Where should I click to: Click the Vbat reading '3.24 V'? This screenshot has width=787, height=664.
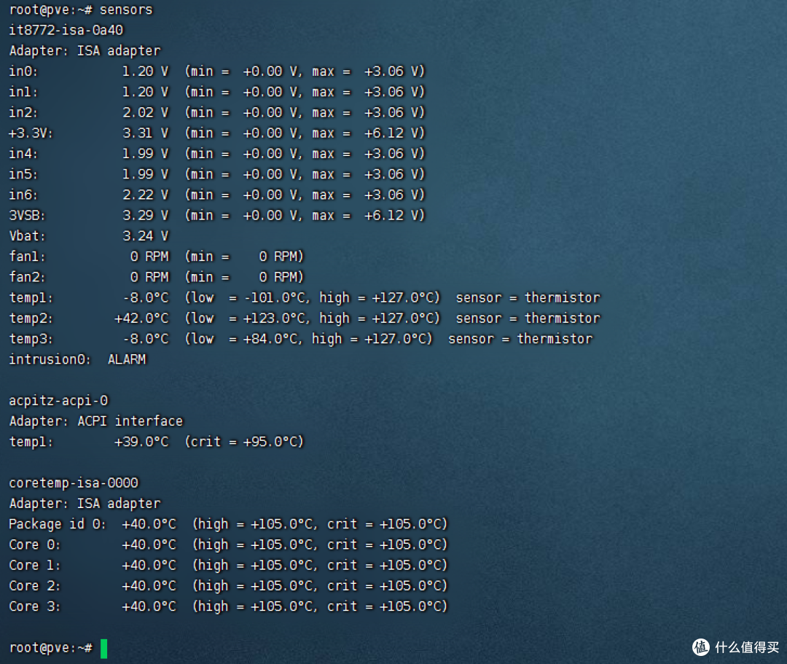[x=145, y=236]
